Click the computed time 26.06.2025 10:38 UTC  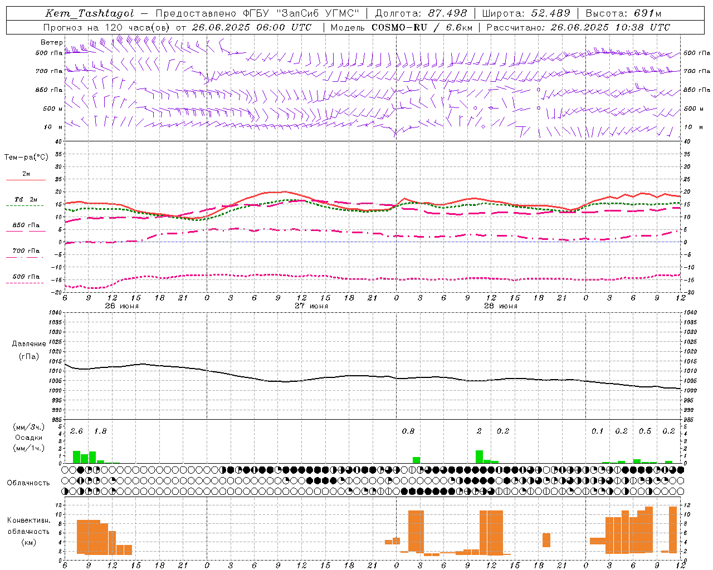[x=611, y=27]
